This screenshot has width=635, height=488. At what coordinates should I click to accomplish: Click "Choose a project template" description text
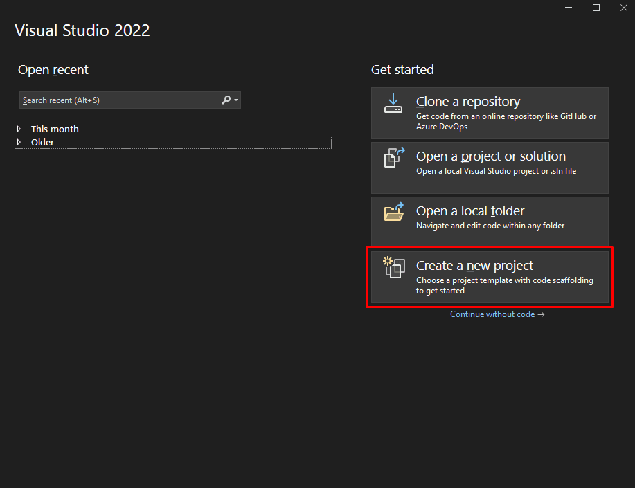[505, 285]
